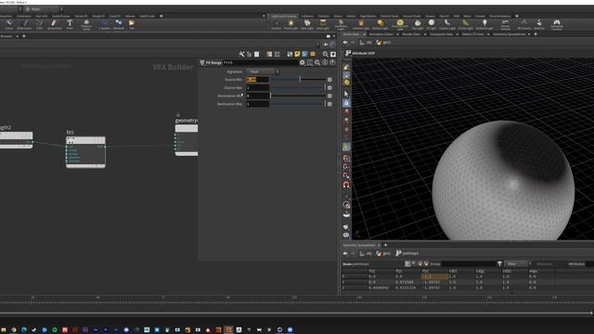The image size is (594, 334).
Task: Switch to the Render View pane tab
Action: (411, 34)
